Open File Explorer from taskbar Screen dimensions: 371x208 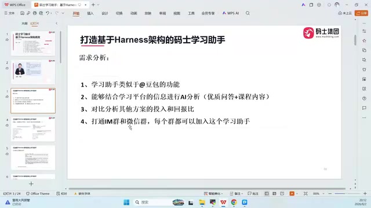[x=202, y=202]
